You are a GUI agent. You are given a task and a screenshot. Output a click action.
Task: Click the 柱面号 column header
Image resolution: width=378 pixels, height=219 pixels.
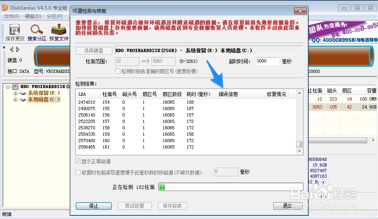(x=110, y=94)
